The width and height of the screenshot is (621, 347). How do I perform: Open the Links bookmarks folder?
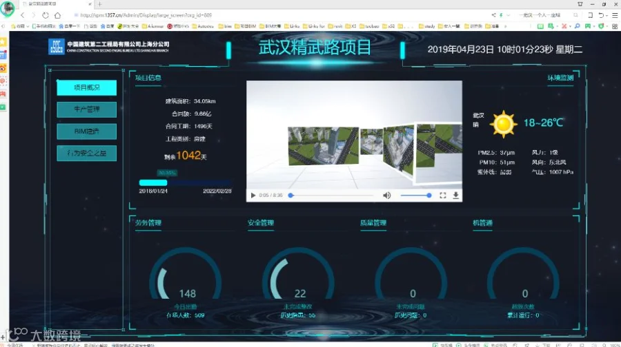click(x=291, y=26)
